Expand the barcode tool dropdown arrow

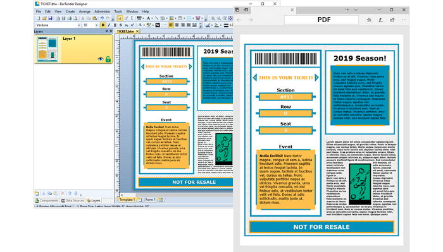tap(143, 18)
